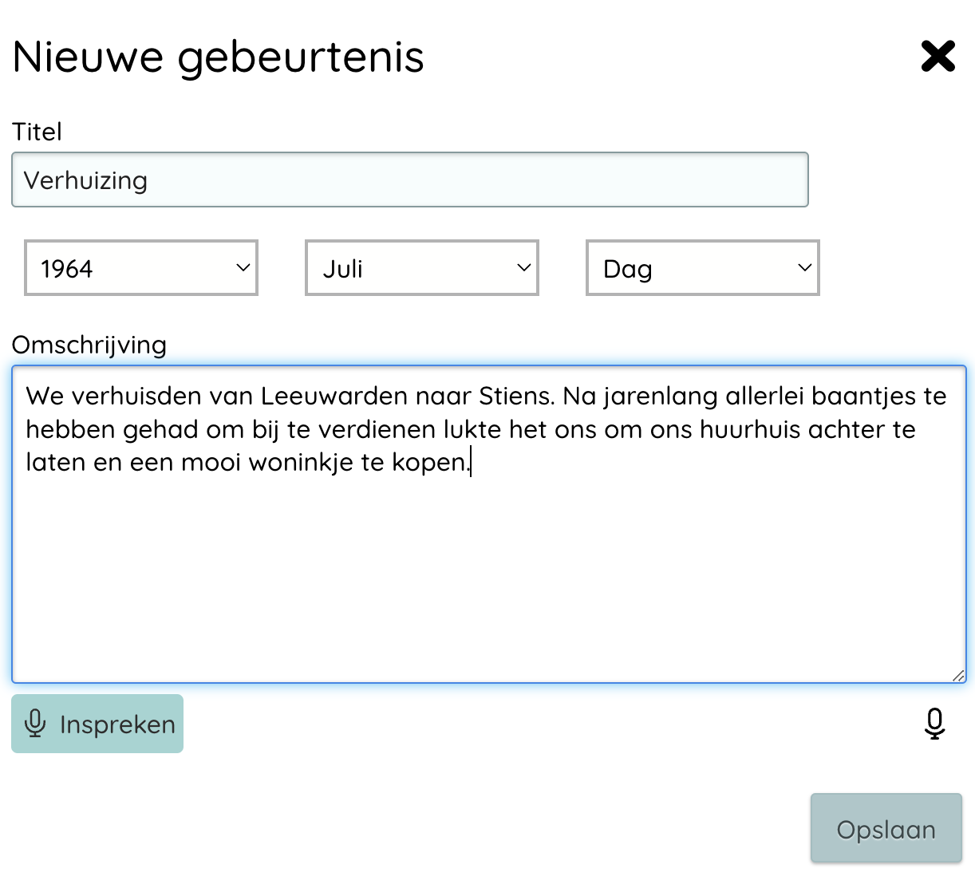Click the Omschrijving field label

89,345
